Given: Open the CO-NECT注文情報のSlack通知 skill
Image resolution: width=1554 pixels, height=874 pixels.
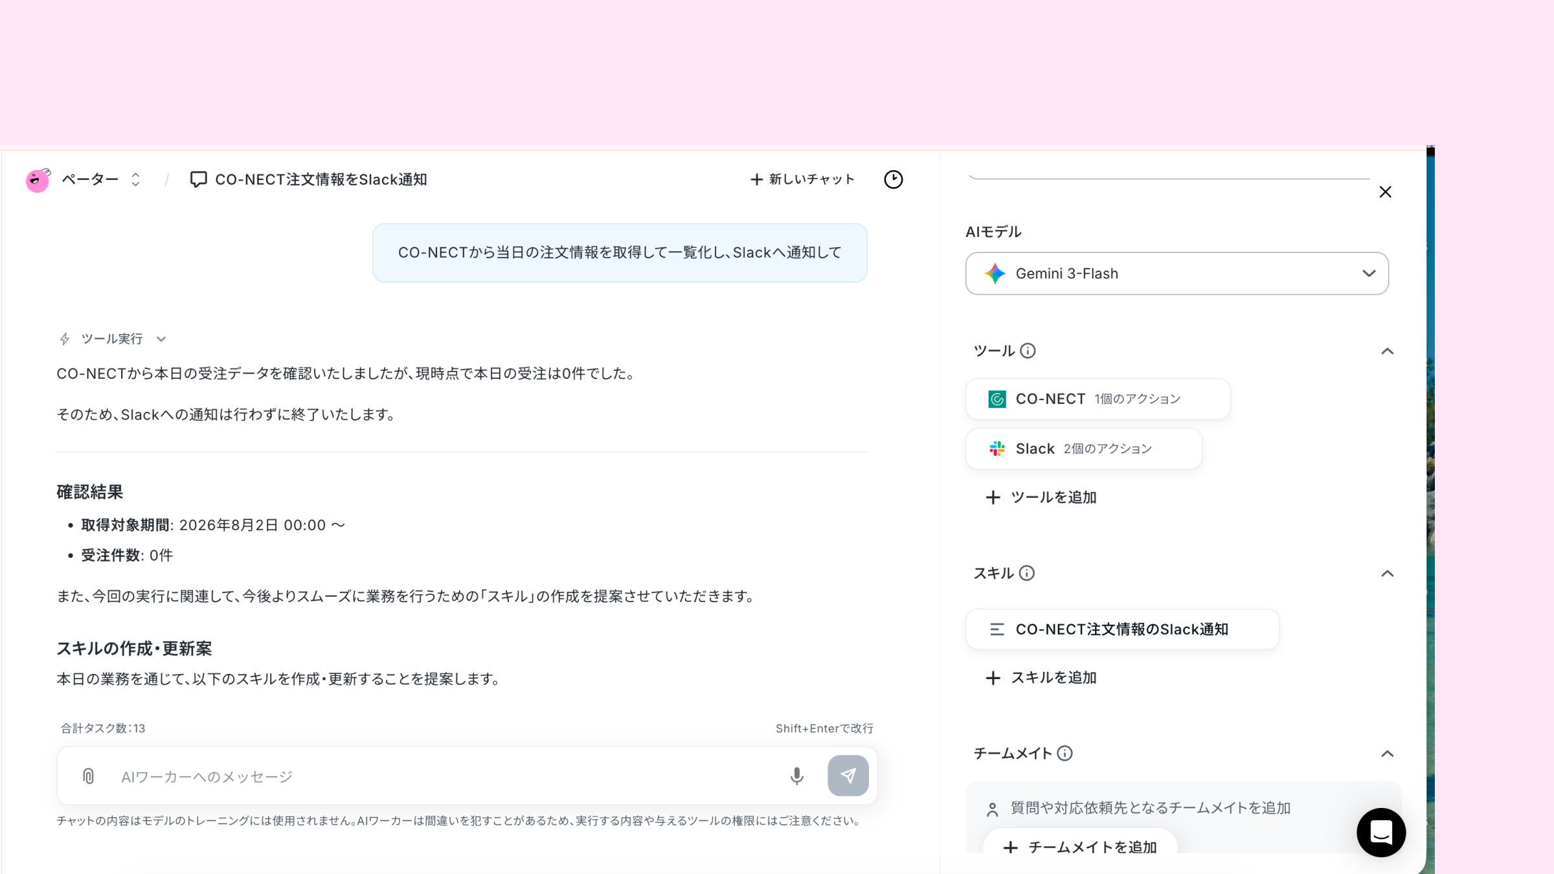Looking at the screenshot, I should (x=1122, y=629).
